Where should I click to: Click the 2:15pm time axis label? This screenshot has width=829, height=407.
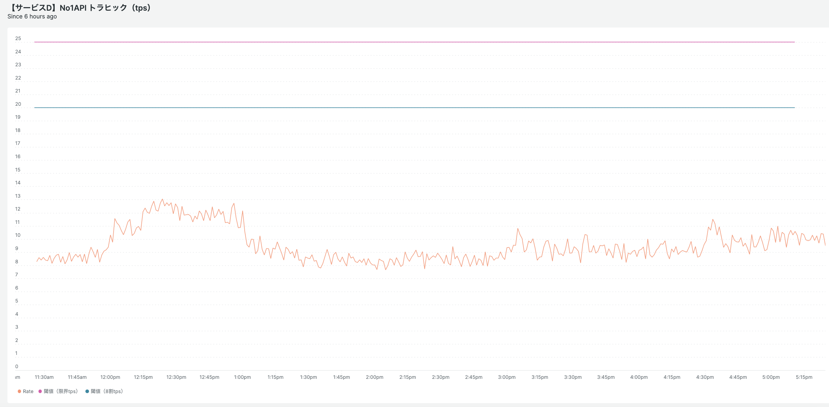pos(407,377)
